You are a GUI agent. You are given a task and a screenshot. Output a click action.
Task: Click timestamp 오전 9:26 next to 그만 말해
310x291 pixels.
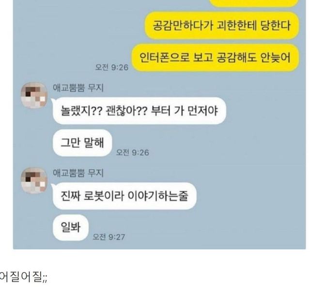coord(132,152)
